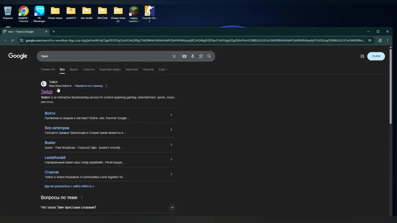Open the Все категории sitelink chevron

point(171,130)
